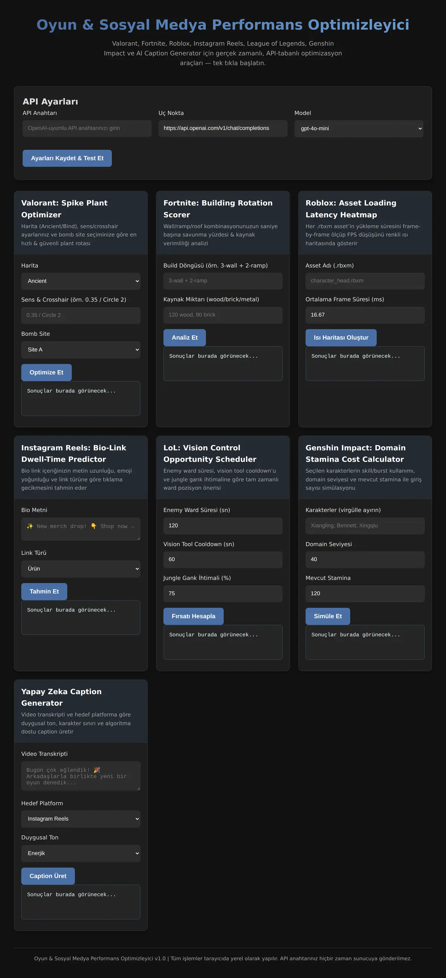Click the Video Transkripti text area
This screenshot has width=446, height=978.
click(x=81, y=776)
